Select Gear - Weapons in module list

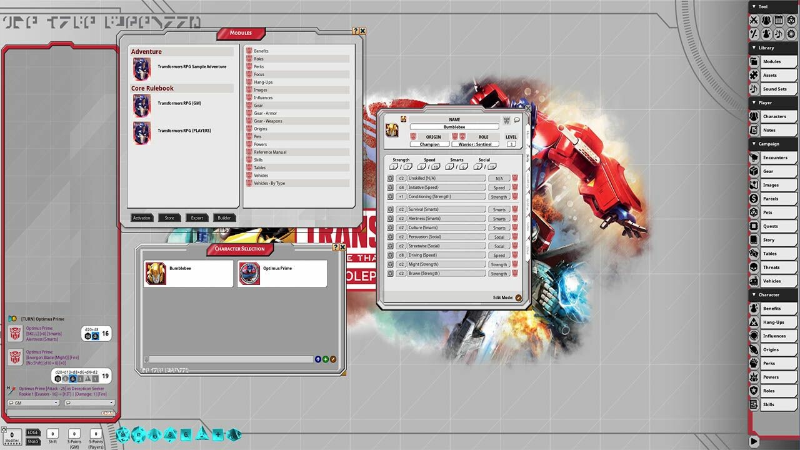267,121
